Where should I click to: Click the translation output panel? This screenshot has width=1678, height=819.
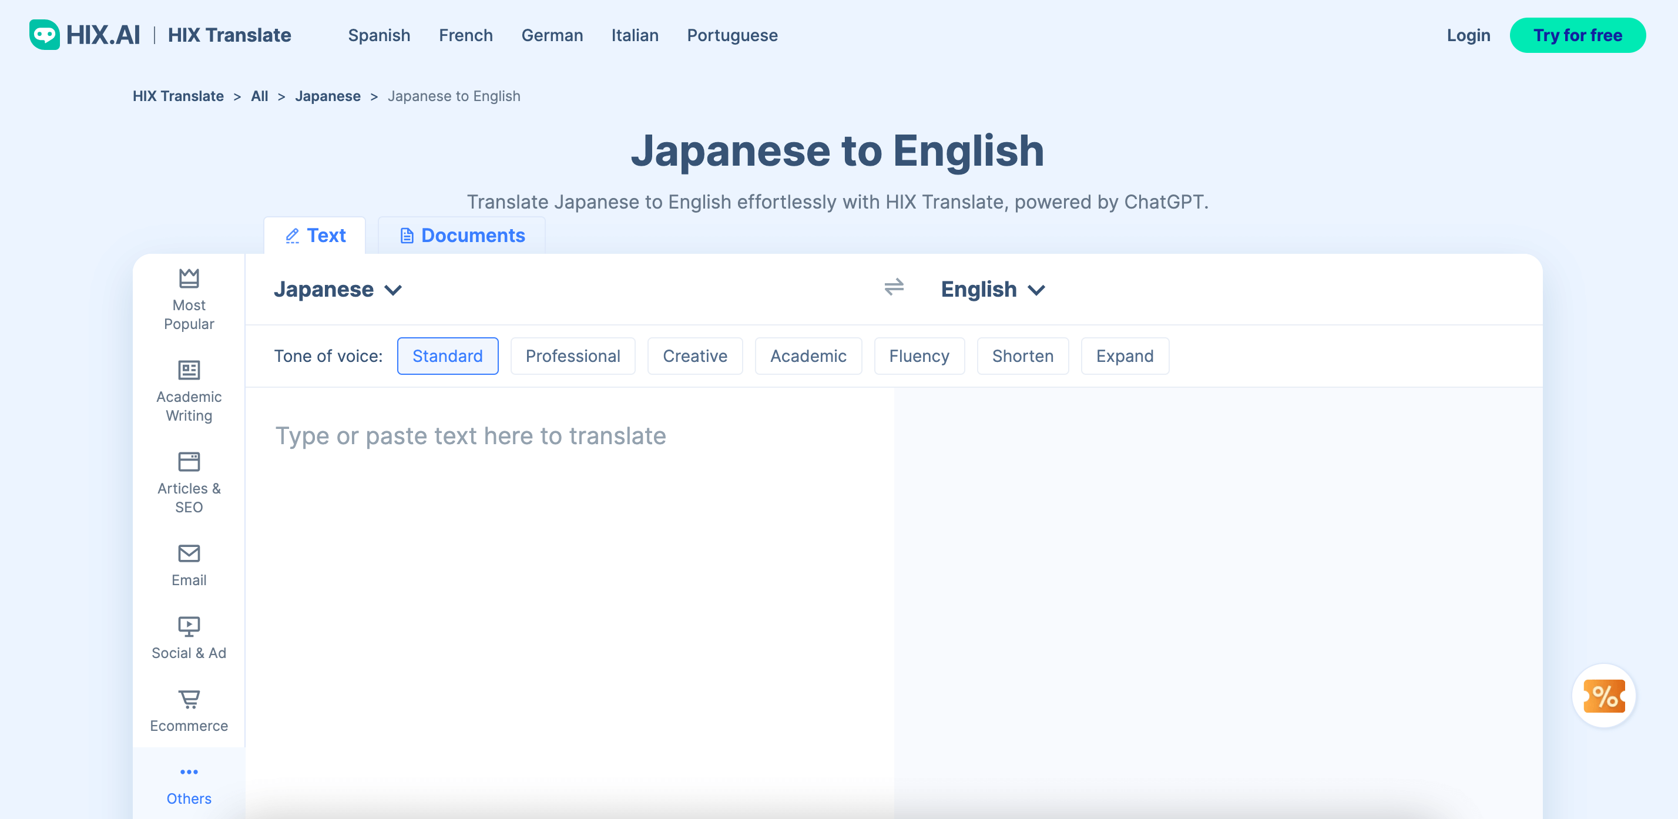(1218, 603)
